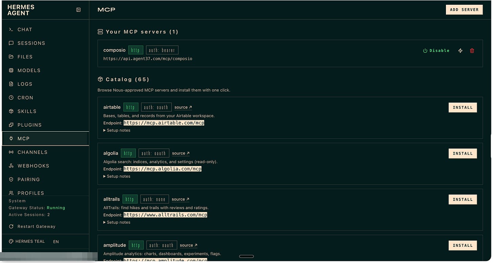Navigate to Models
Image resolution: width=493 pixels, height=263 pixels.
click(45, 70)
